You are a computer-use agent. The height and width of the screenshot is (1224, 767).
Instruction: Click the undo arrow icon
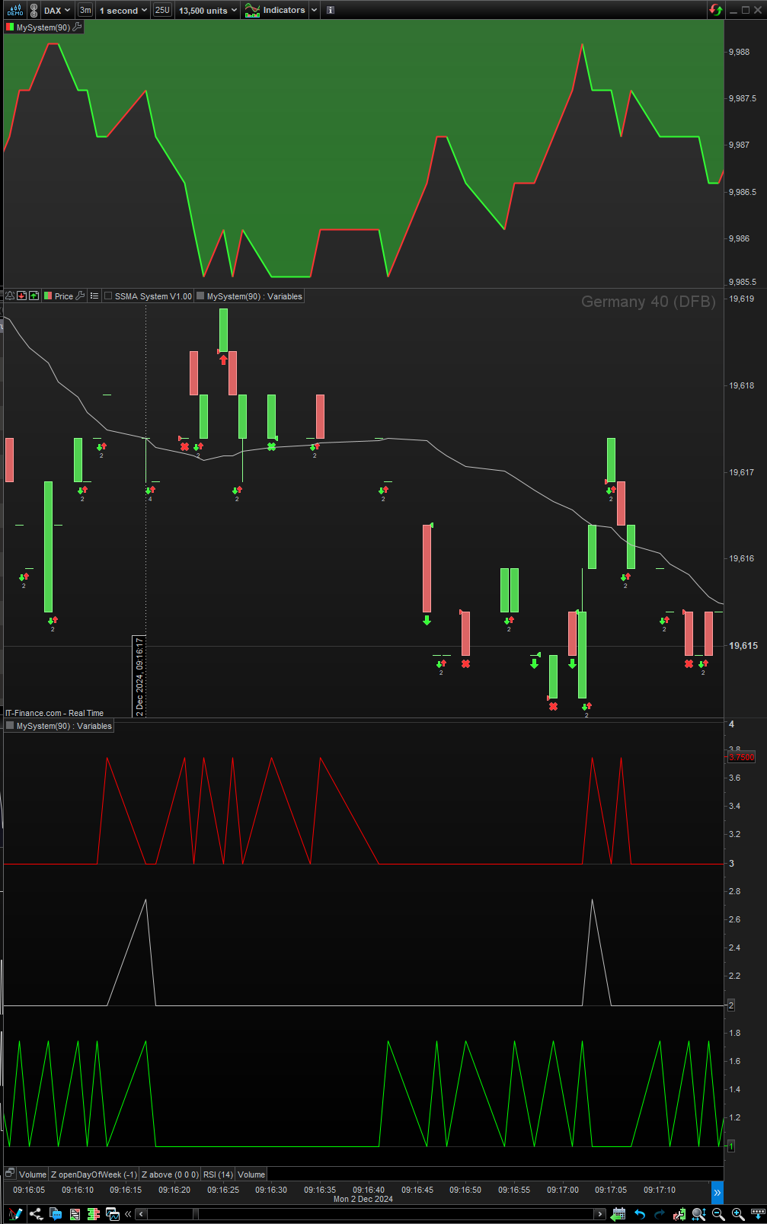pyautogui.click(x=640, y=1214)
